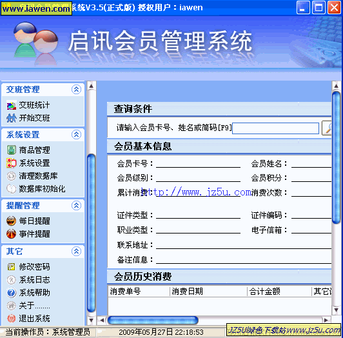Click the 消费单号 column header

click(139, 292)
